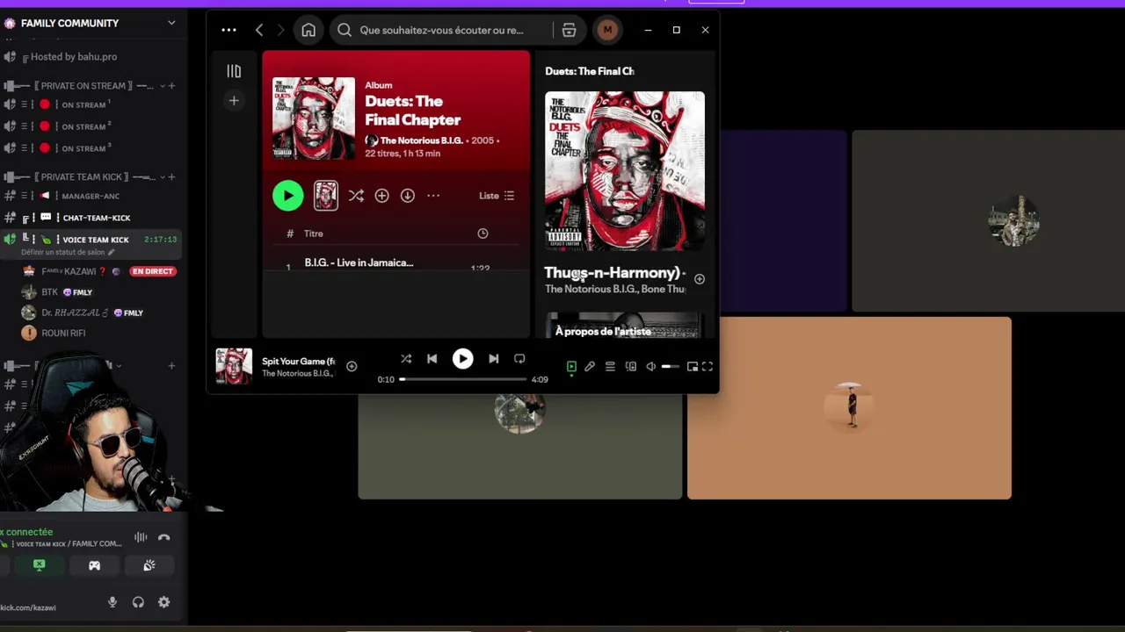Mute Spotify volume speaker icon

(651, 367)
